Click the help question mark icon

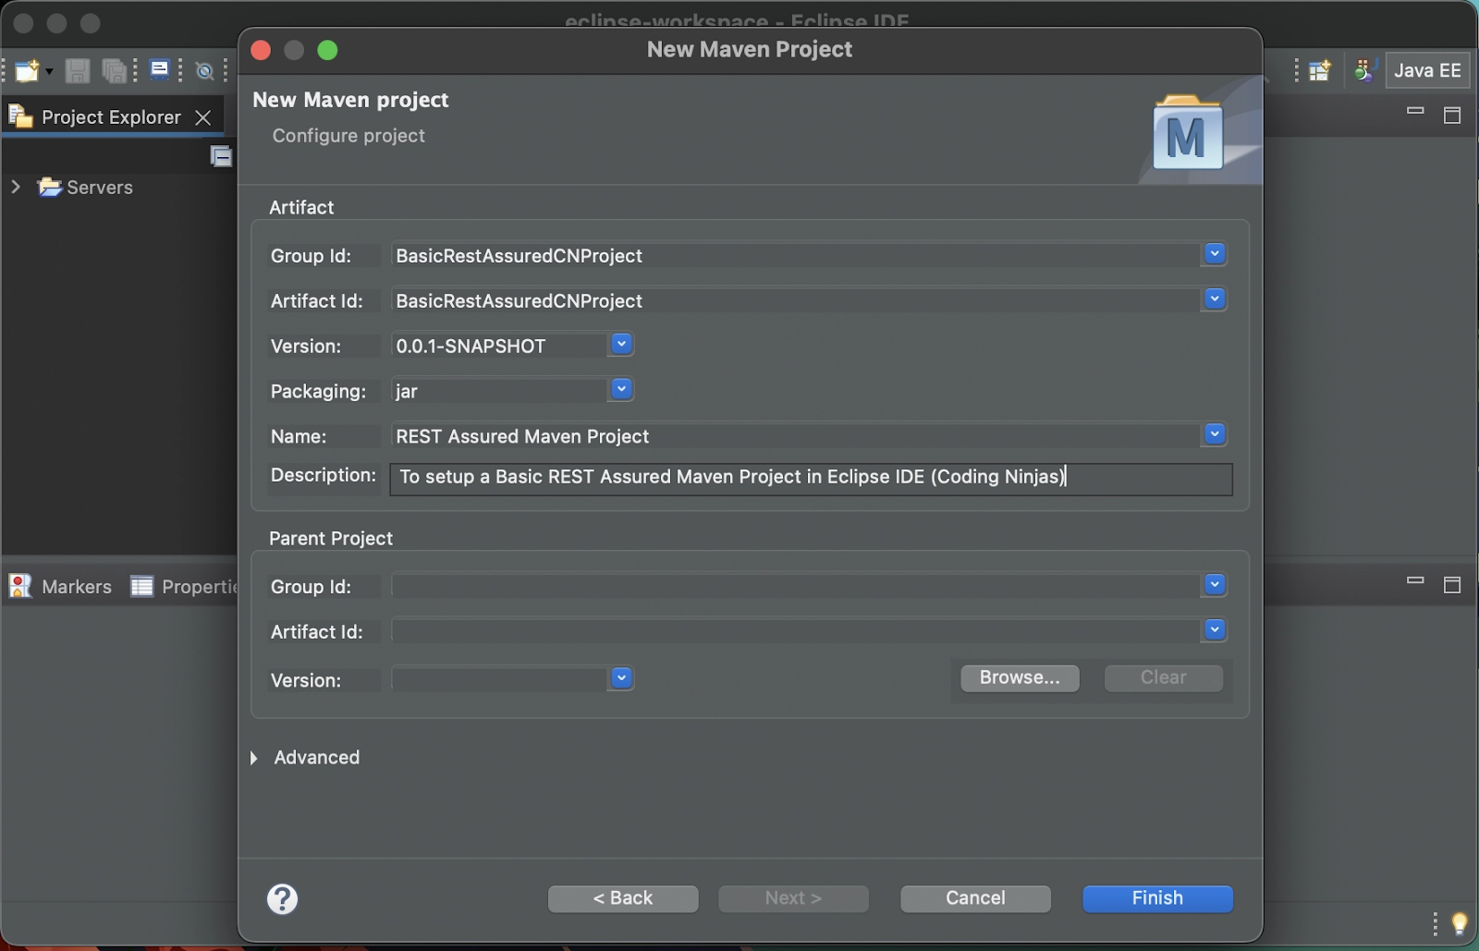pos(282,898)
